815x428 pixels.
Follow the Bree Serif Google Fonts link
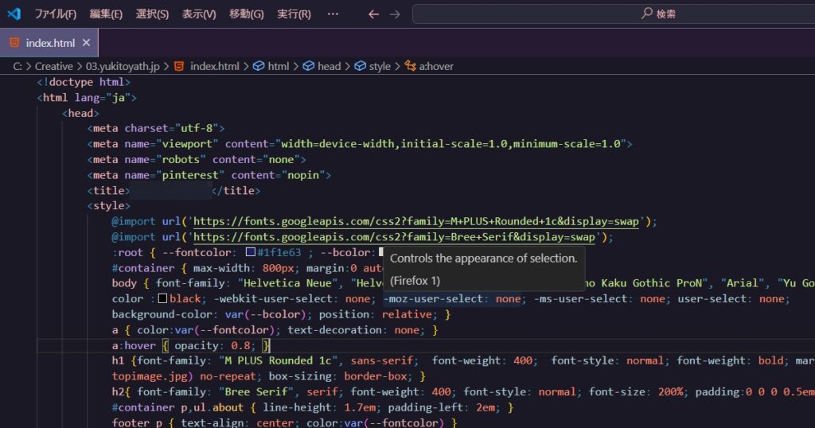click(395, 237)
